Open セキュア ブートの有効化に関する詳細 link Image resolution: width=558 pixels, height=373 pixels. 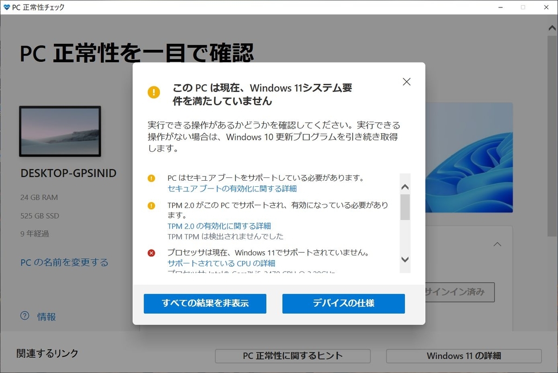(x=232, y=189)
